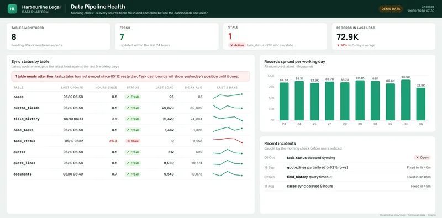Open the Records in Last Load card
The height and width of the screenshot is (218, 442).
[383, 36]
